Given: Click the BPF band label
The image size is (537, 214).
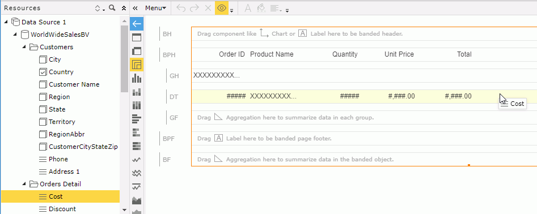Looking at the screenshot, I should pyautogui.click(x=169, y=139).
